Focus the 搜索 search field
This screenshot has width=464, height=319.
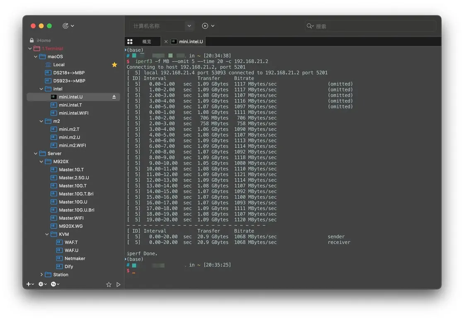pos(370,26)
